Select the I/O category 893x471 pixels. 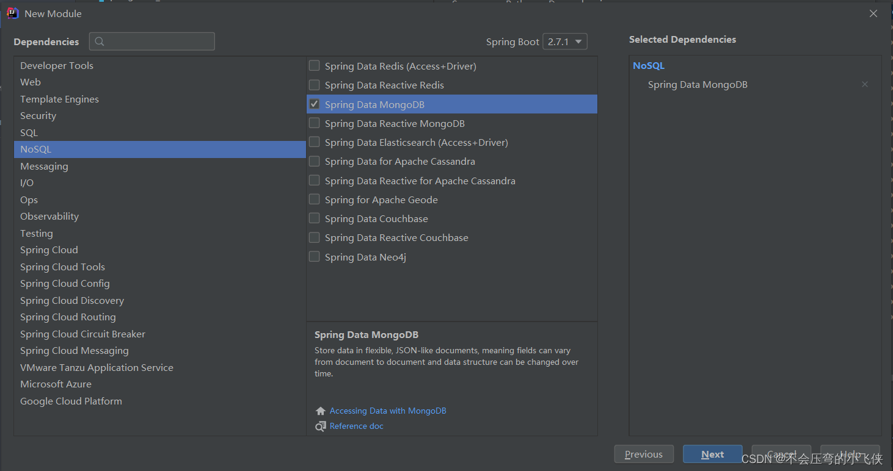click(160, 183)
